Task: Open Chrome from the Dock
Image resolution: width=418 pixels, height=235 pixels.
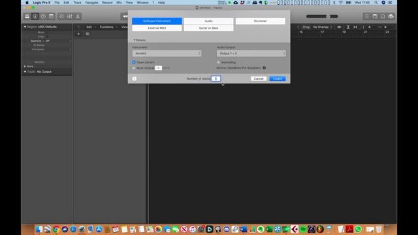Action: 56,229
